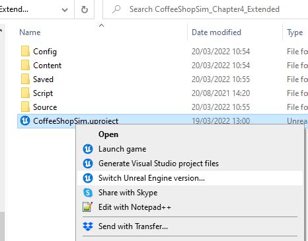This screenshot has width=308, height=241.
Task: Click the Dropbox icon in context menu
Action: tap(88, 226)
